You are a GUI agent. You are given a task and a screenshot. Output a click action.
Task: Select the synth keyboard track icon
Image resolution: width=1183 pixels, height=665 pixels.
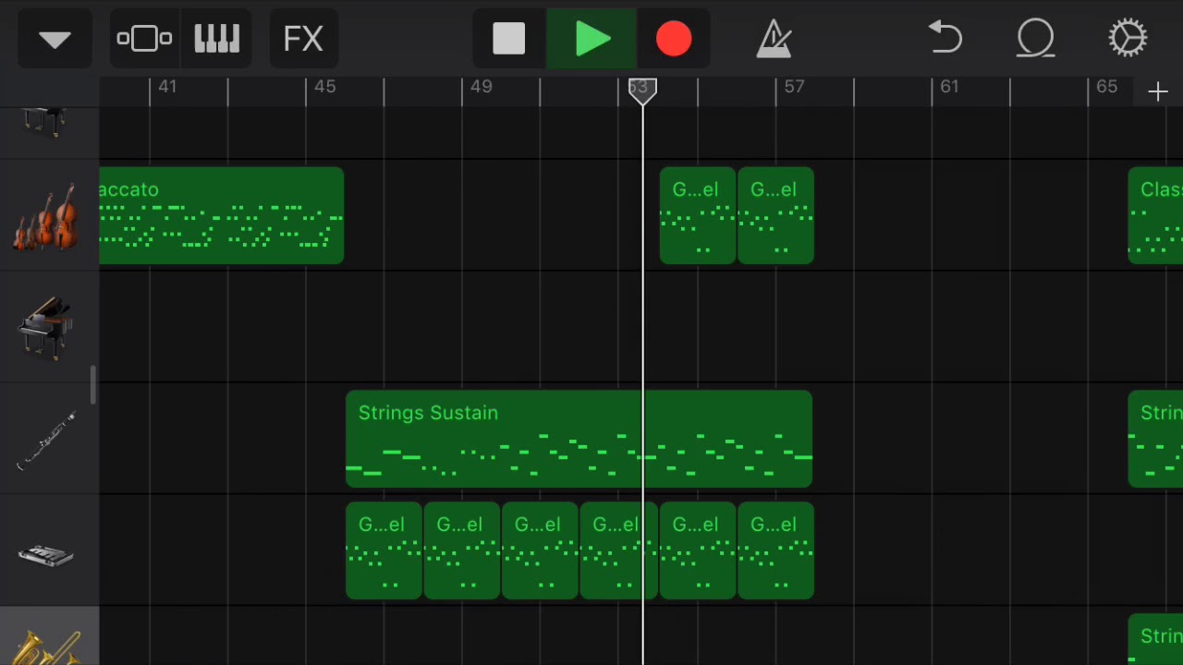tap(45, 554)
